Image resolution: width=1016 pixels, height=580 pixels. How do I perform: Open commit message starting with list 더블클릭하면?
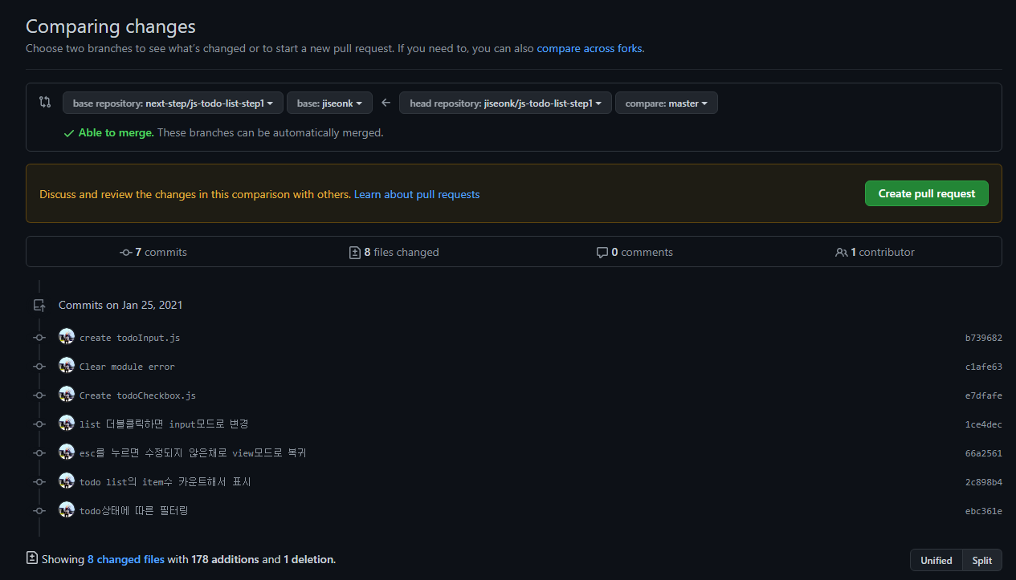tap(164, 424)
